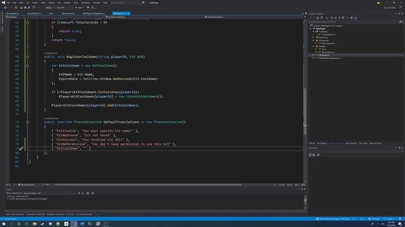Collapse the if timeLeft.TotalSeconds block outline

tap(28, 23)
